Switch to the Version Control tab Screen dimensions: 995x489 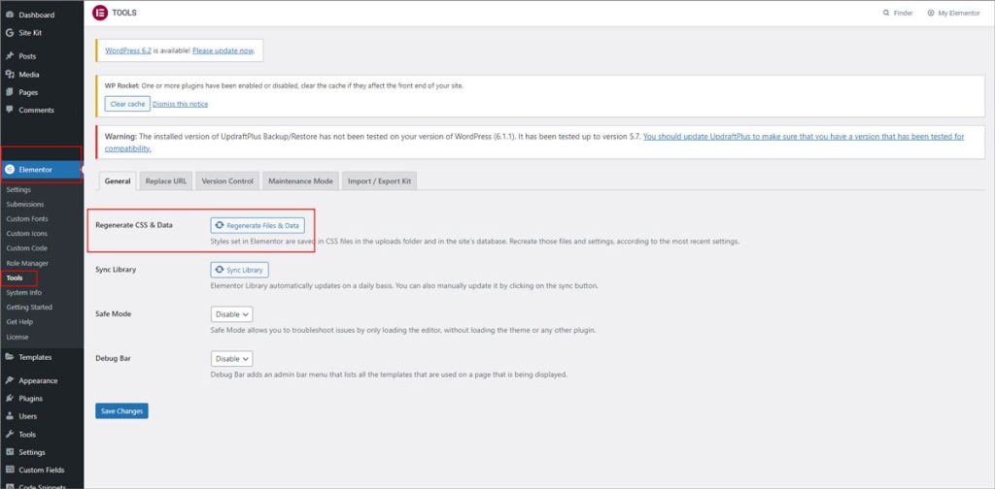[x=227, y=181]
